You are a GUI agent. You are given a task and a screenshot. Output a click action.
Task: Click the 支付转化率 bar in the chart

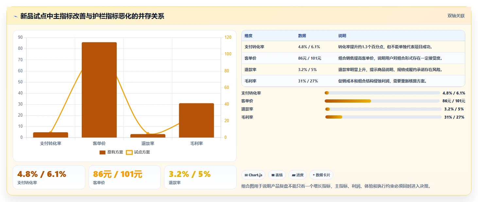click(51, 135)
